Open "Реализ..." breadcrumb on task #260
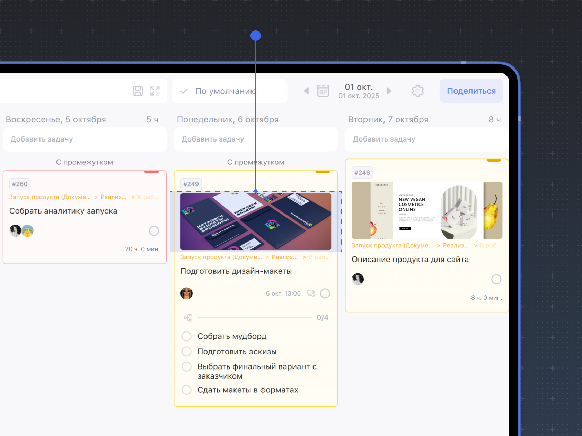This screenshot has width=582, height=436. point(113,197)
